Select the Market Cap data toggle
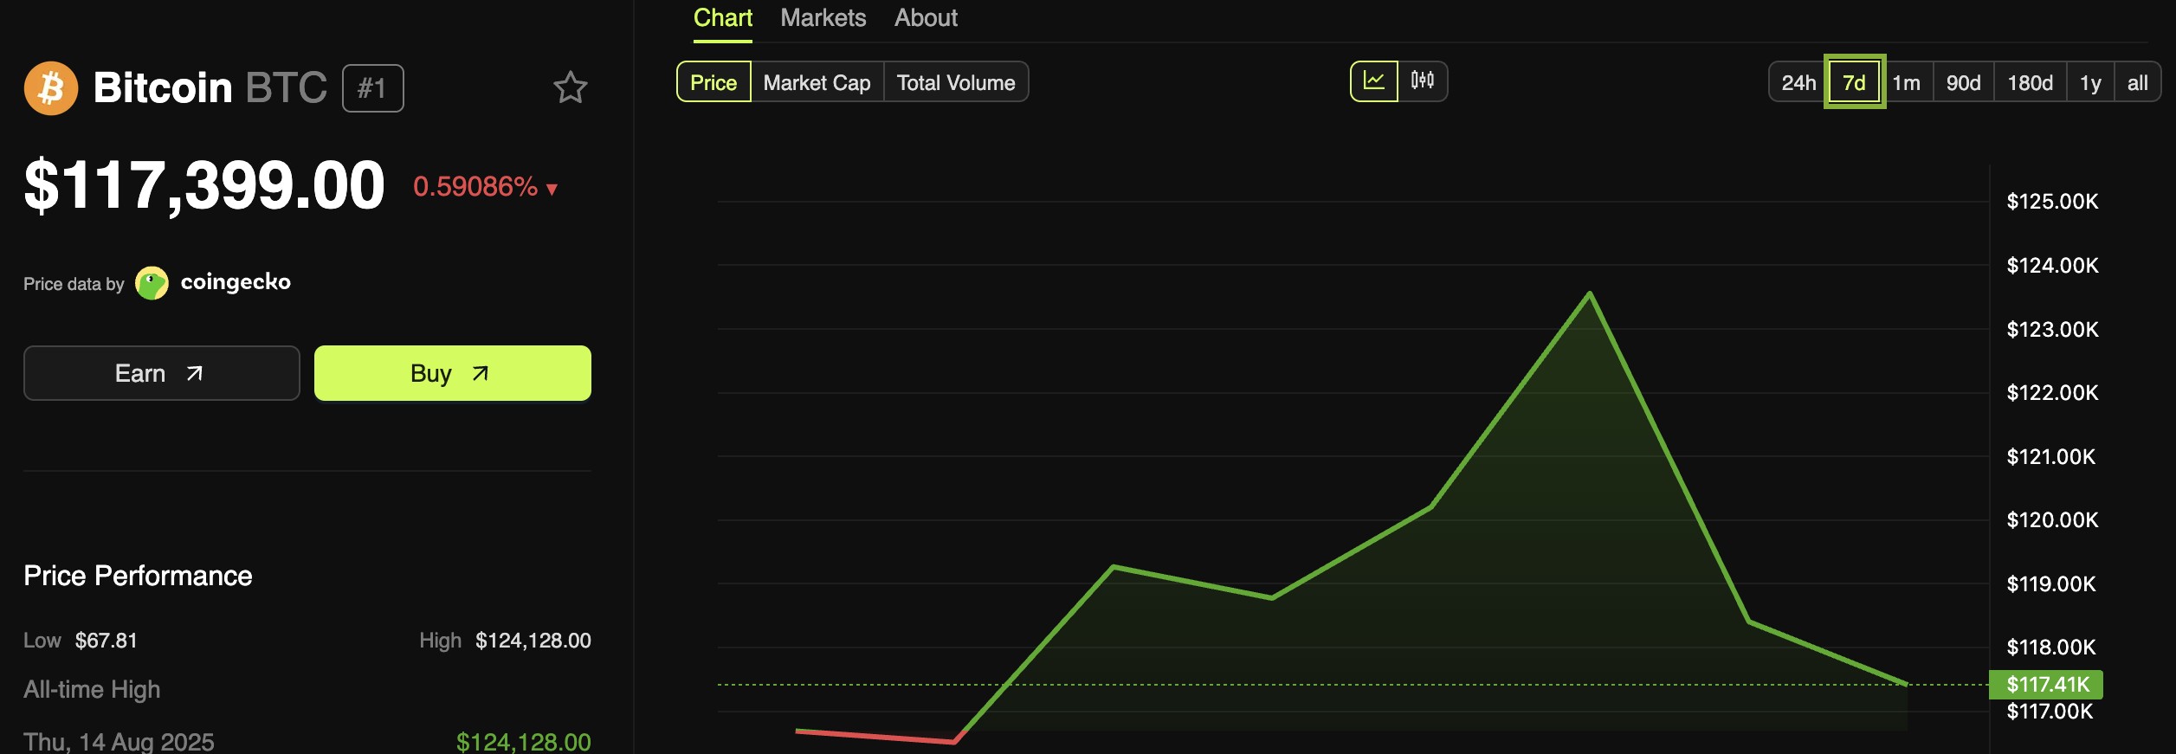 click(x=817, y=82)
